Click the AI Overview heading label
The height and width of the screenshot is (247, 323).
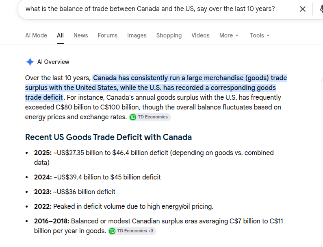(53, 62)
